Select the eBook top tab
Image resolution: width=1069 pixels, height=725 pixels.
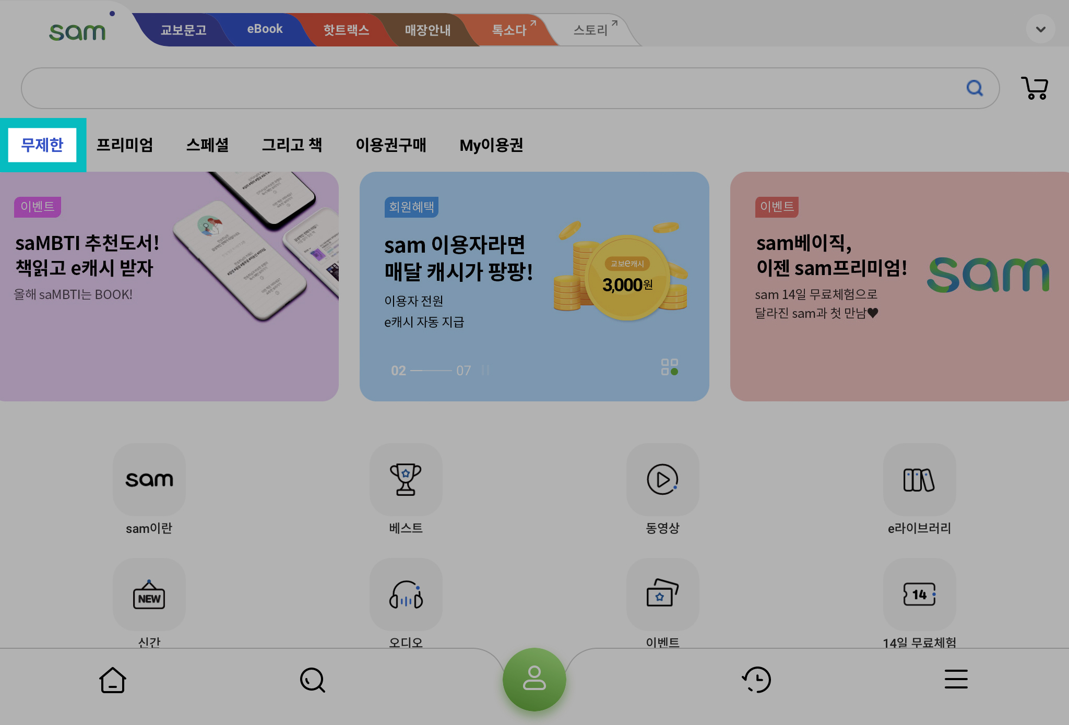click(265, 29)
